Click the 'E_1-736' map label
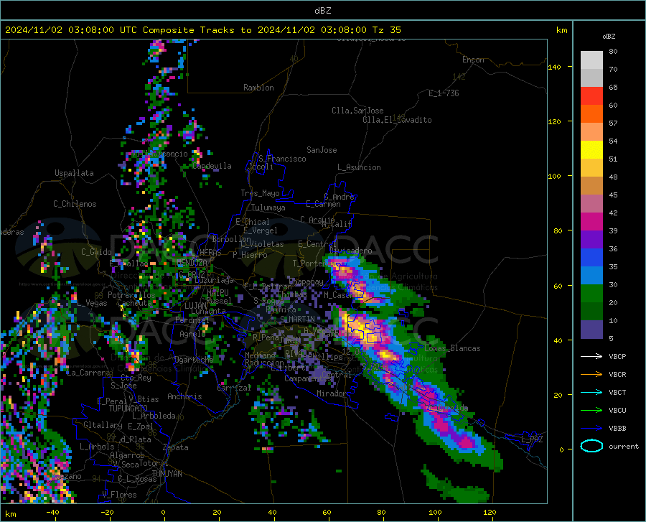Viewport: 646px width, 522px height. (x=444, y=93)
